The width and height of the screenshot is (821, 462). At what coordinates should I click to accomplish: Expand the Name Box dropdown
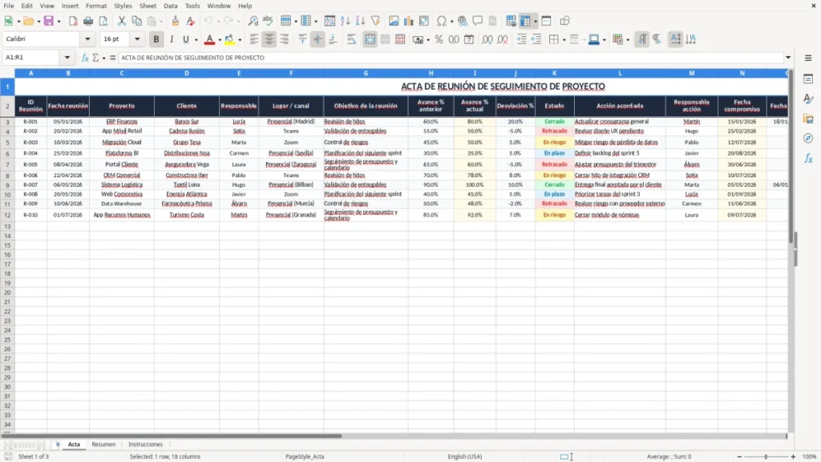pyautogui.click(x=67, y=58)
